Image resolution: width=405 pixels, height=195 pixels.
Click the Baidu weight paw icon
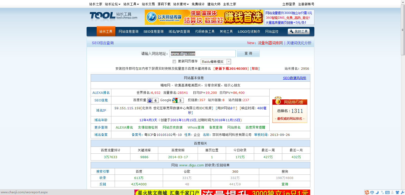pyautogui.click(x=150, y=100)
